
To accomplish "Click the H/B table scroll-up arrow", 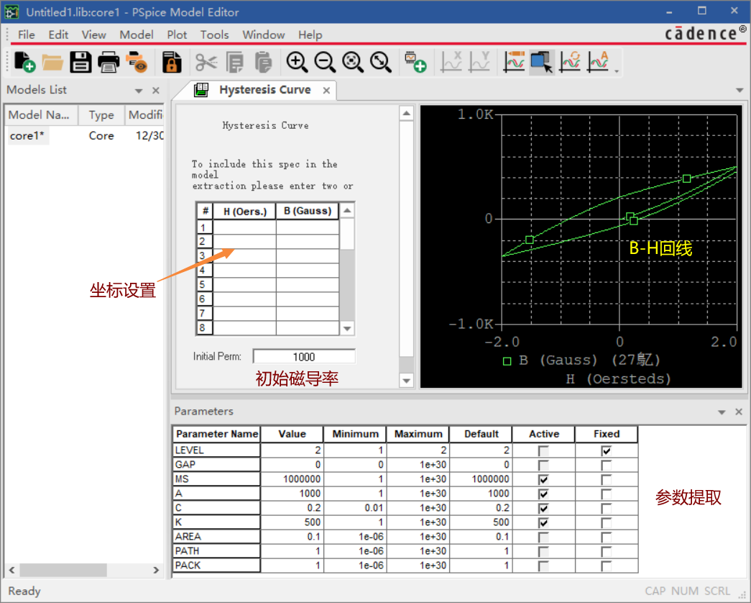I will (x=347, y=211).
